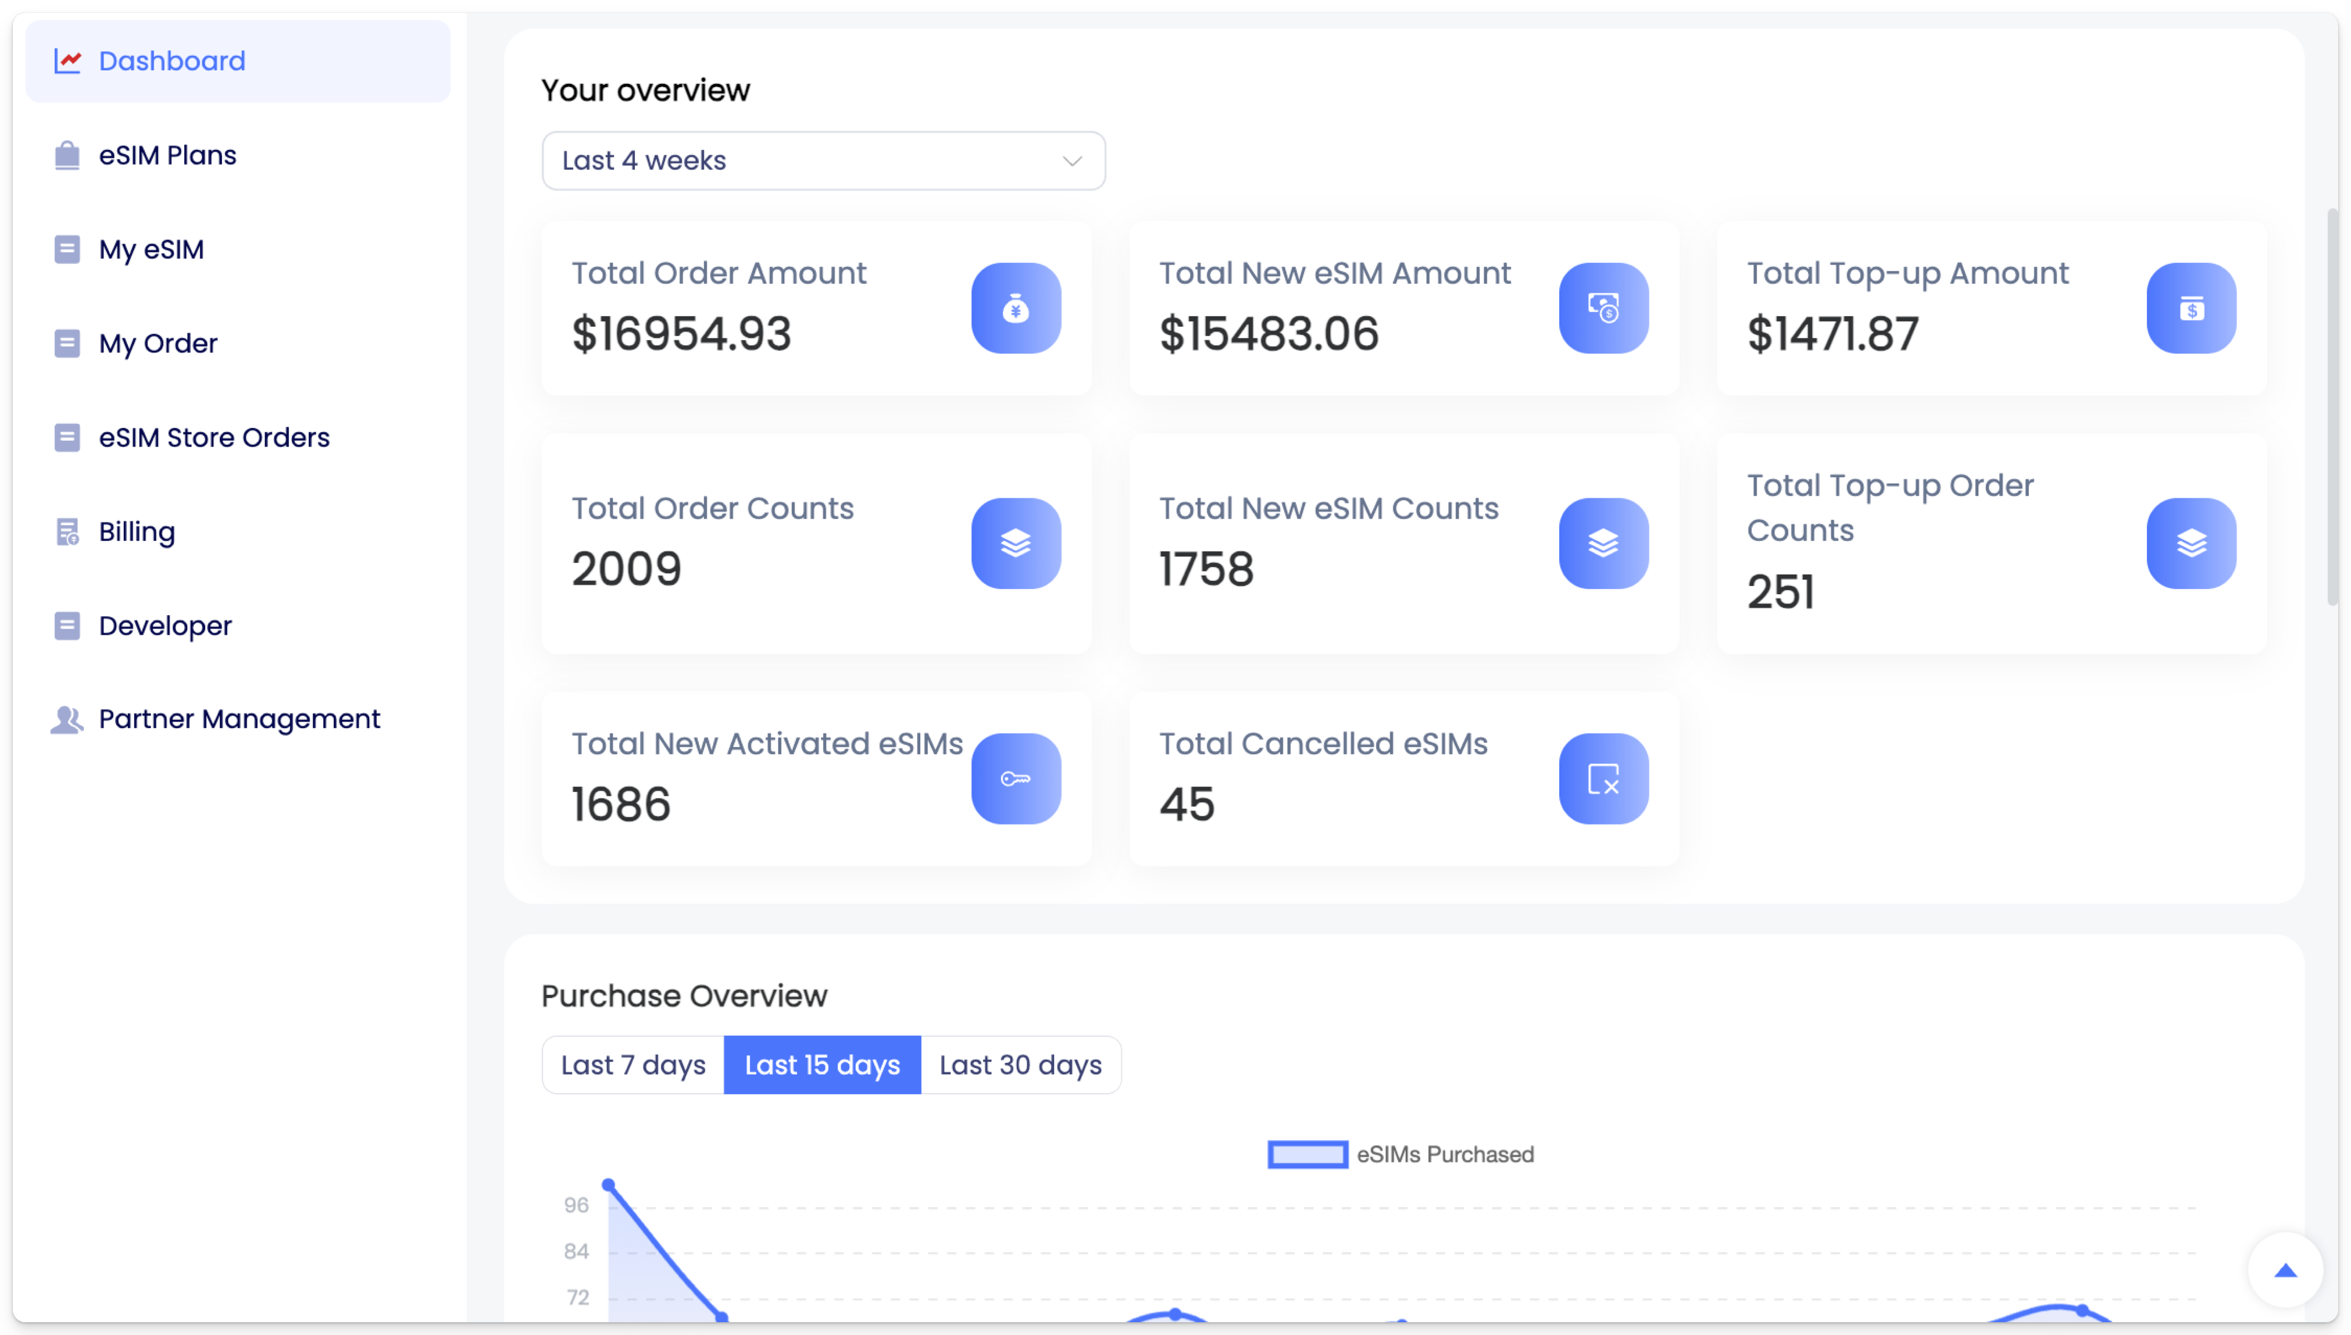Click the Total Top-up Order Counts layers icon
2351x1335 pixels.
(x=2191, y=543)
